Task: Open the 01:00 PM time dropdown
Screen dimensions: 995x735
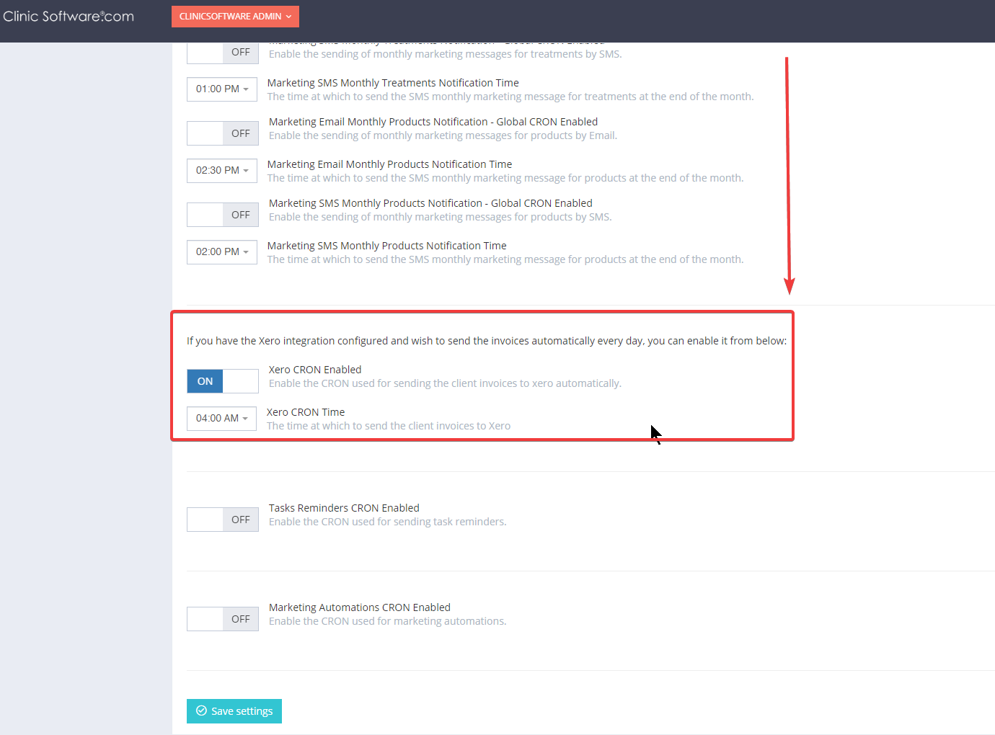Action: 222,89
